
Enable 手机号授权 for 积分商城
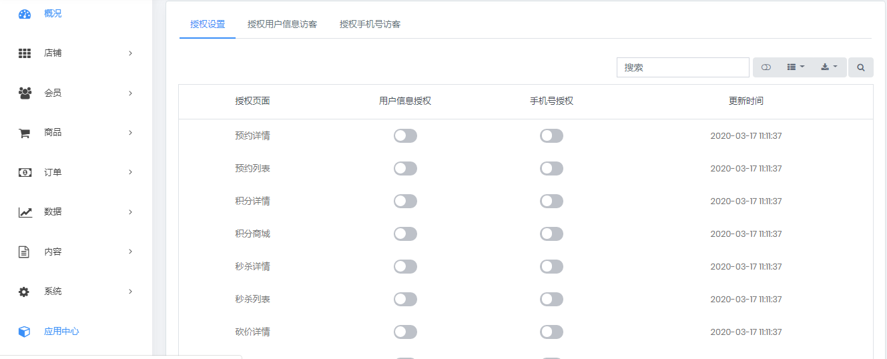551,234
